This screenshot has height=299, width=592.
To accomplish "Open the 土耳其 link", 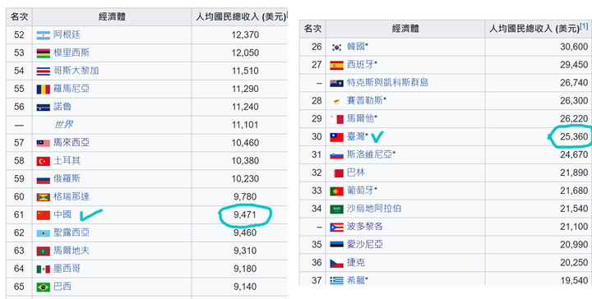I will (67, 161).
